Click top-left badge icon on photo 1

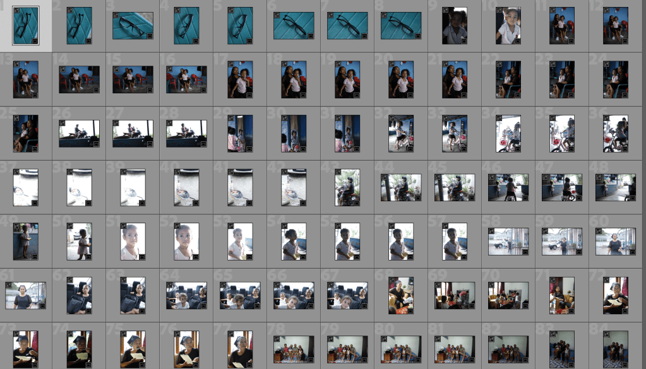pos(16,11)
